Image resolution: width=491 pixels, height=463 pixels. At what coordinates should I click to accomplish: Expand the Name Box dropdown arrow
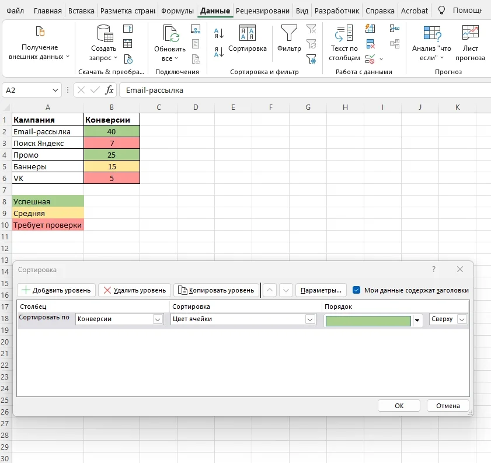coord(55,90)
